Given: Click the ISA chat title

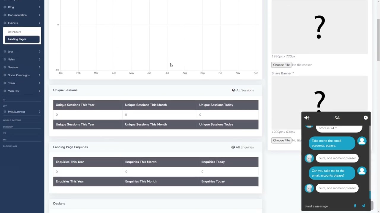Looking at the screenshot, I should pyautogui.click(x=336, y=118).
